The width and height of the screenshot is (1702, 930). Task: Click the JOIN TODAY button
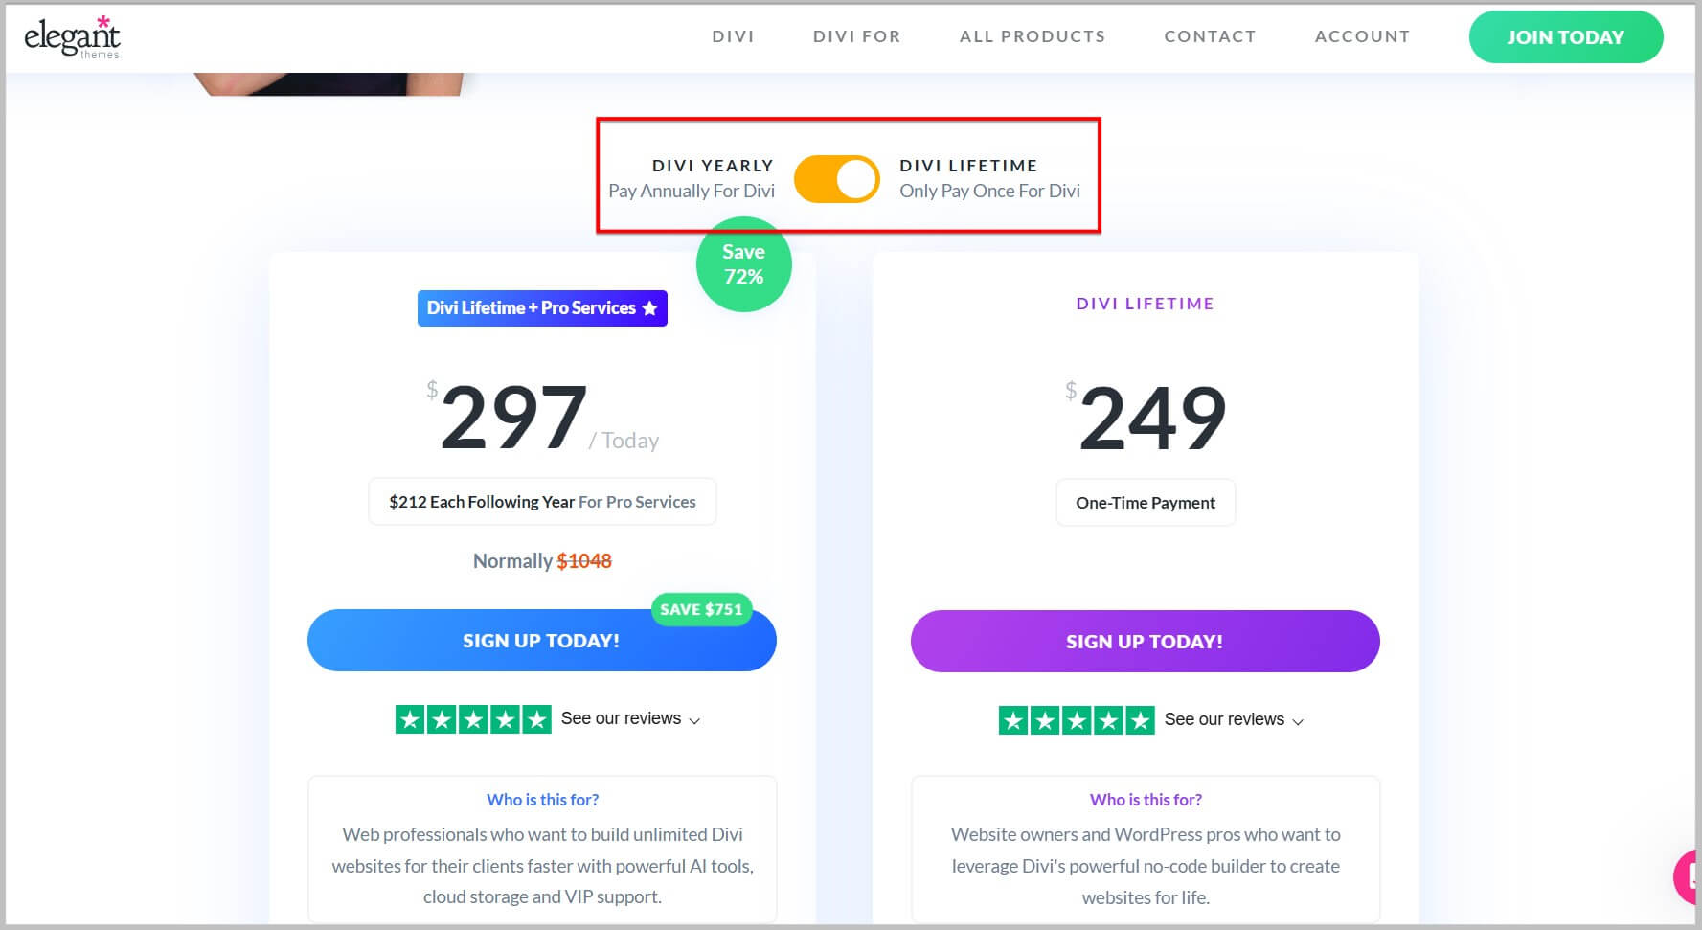point(1565,36)
